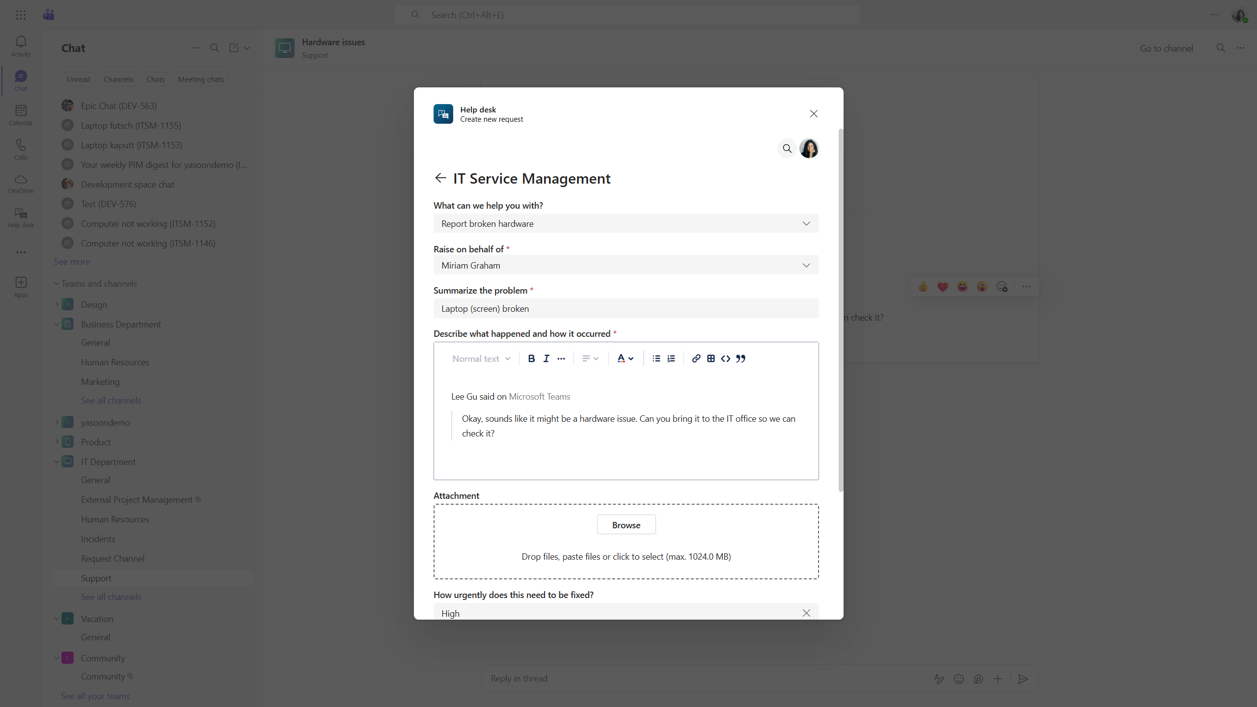This screenshot has width=1257, height=707.
Task: Open the 'What can we help you with' dropdown
Action: click(626, 223)
